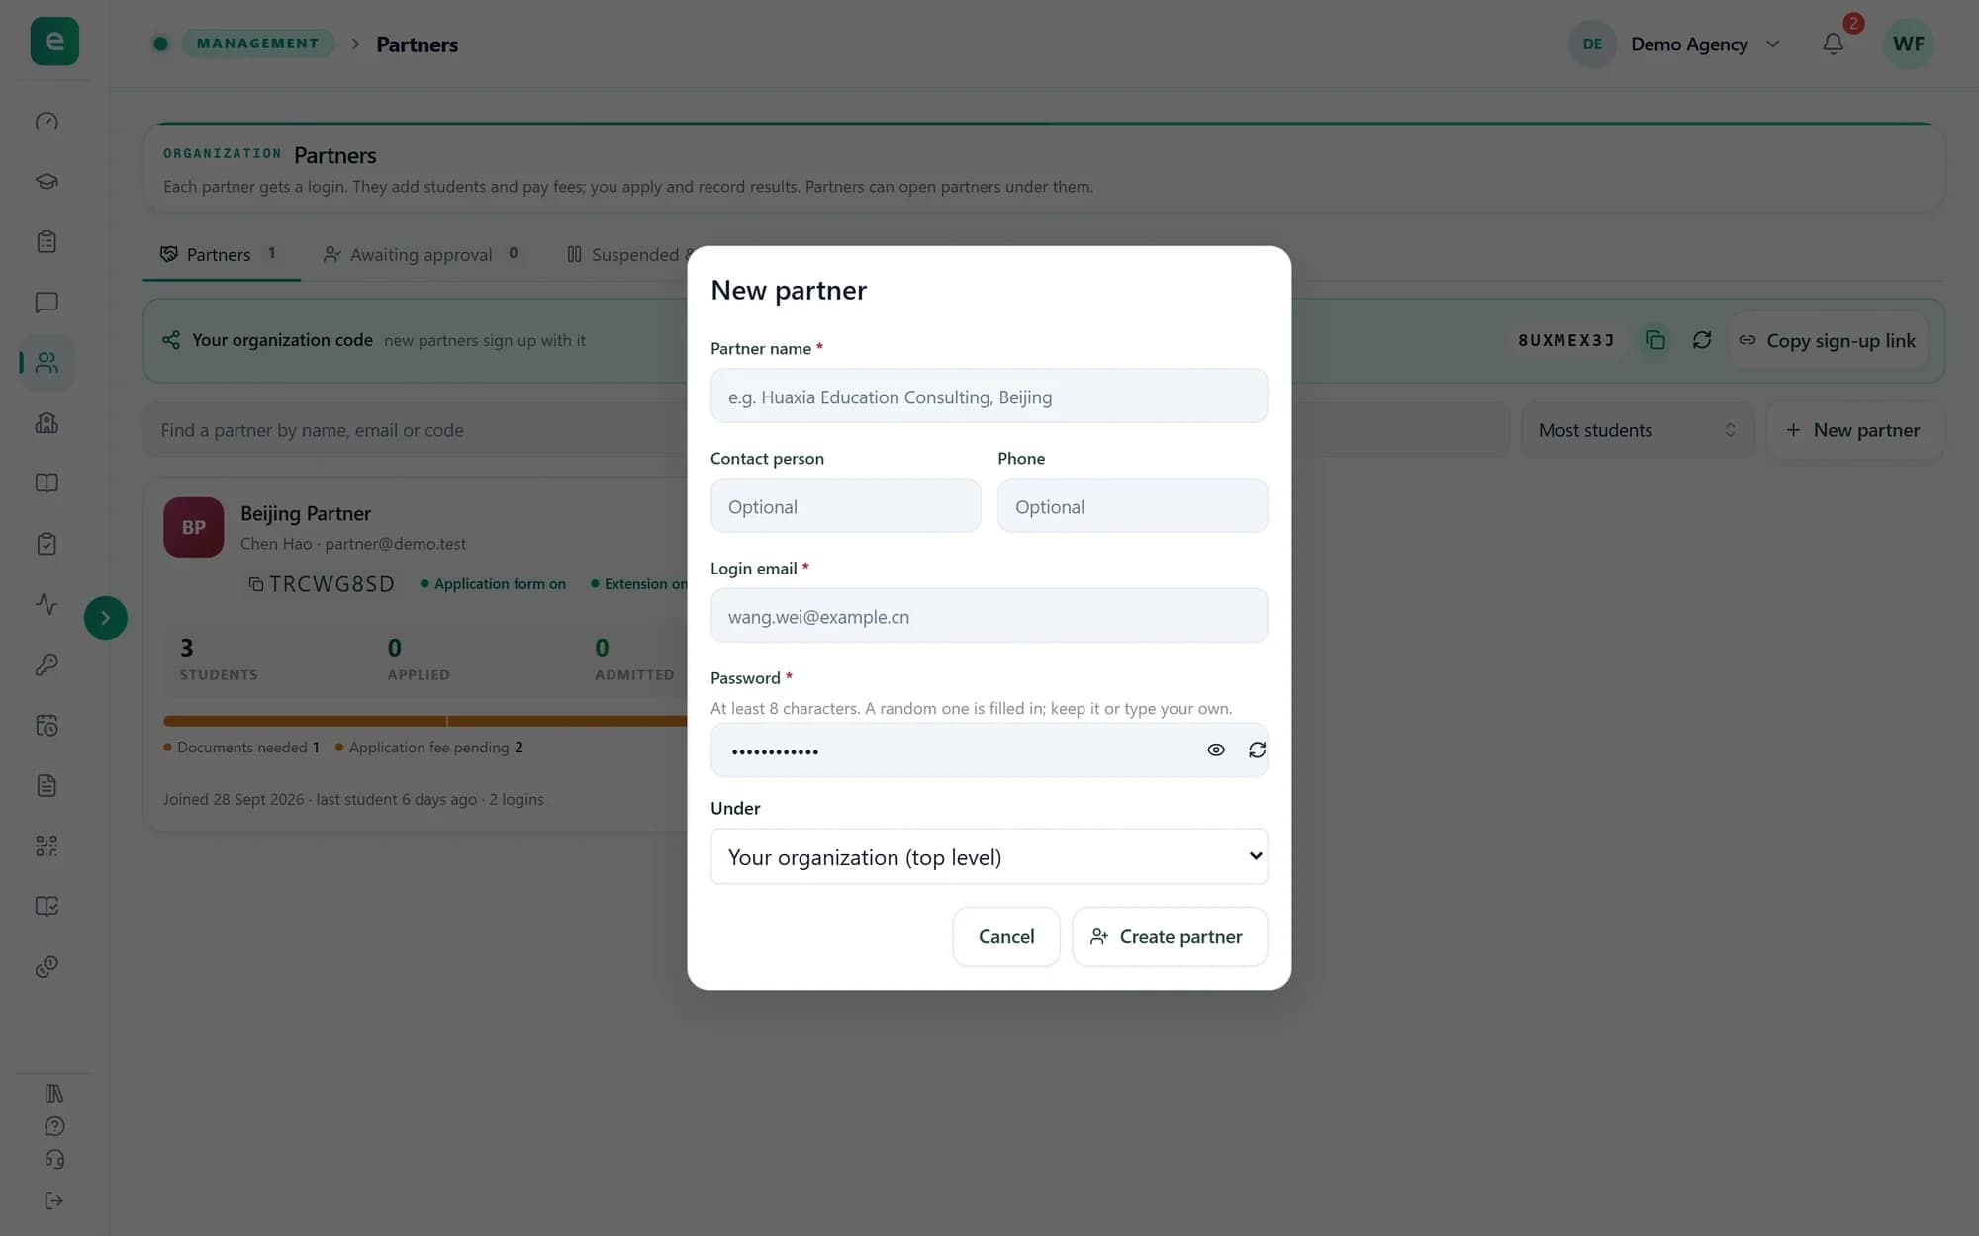
Task: Click the logout icon at sidebar bottom
Action: (54, 1200)
